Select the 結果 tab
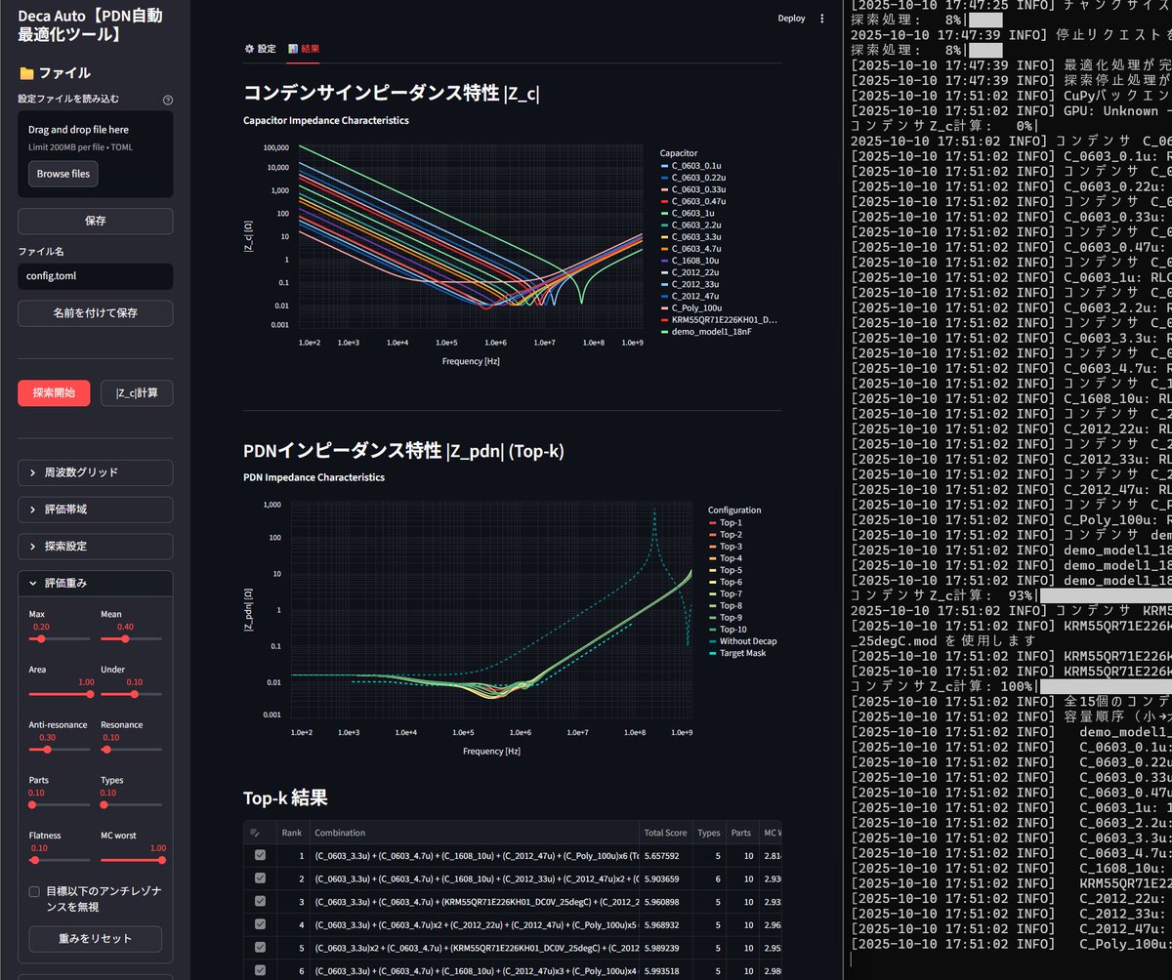1172x980 pixels. 304,48
